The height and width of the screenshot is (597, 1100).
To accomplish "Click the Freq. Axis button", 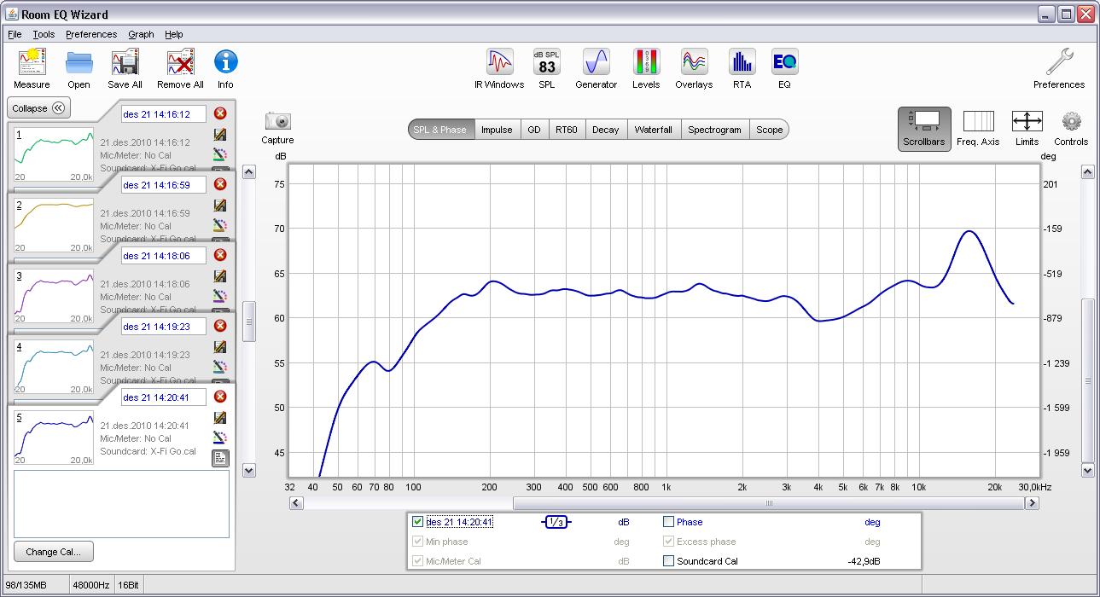I will (978, 122).
